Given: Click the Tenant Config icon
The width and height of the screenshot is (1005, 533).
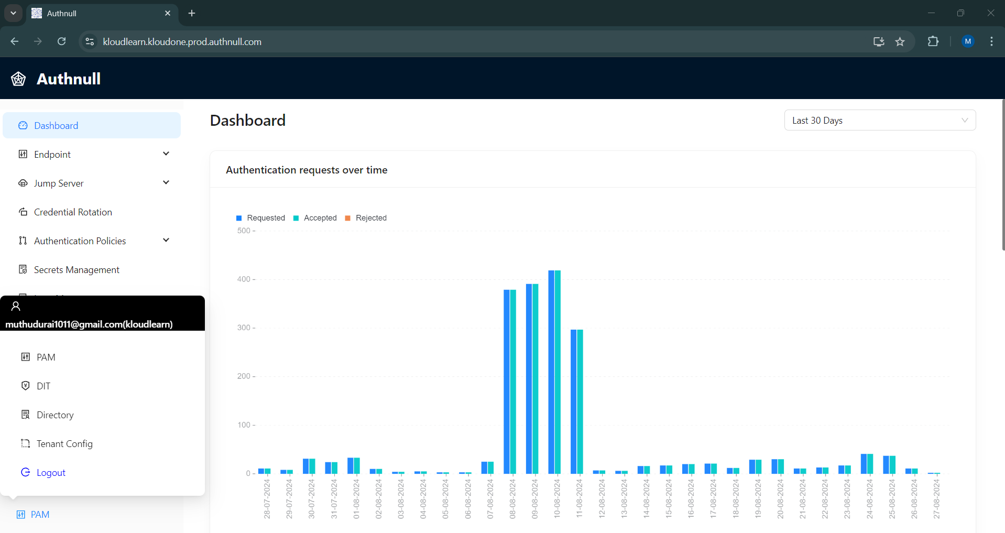Looking at the screenshot, I should pyautogui.click(x=25, y=443).
